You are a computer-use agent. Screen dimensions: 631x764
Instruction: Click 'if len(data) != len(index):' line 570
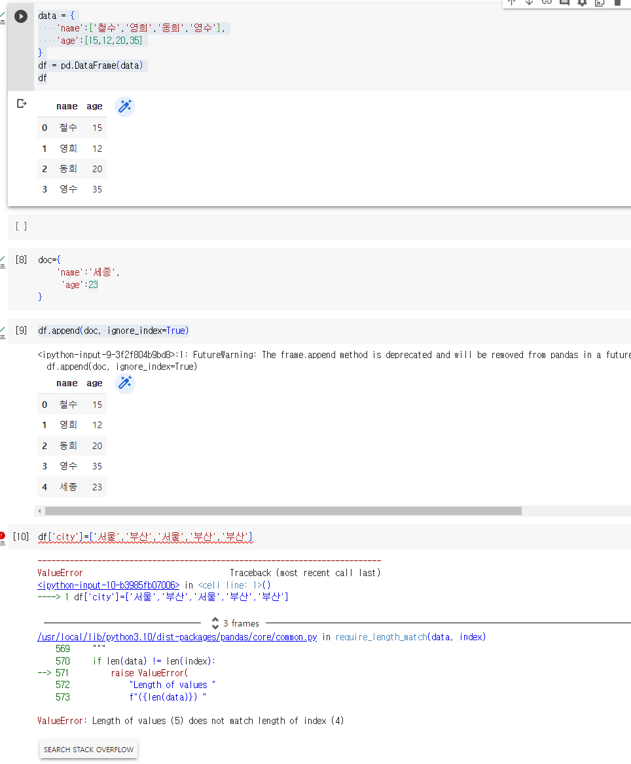pyautogui.click(x=154, y=661)
